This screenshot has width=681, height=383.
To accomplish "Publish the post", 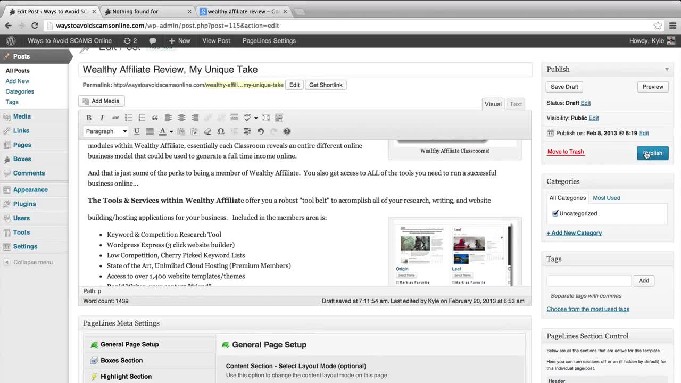I will [x=653, y=153].
